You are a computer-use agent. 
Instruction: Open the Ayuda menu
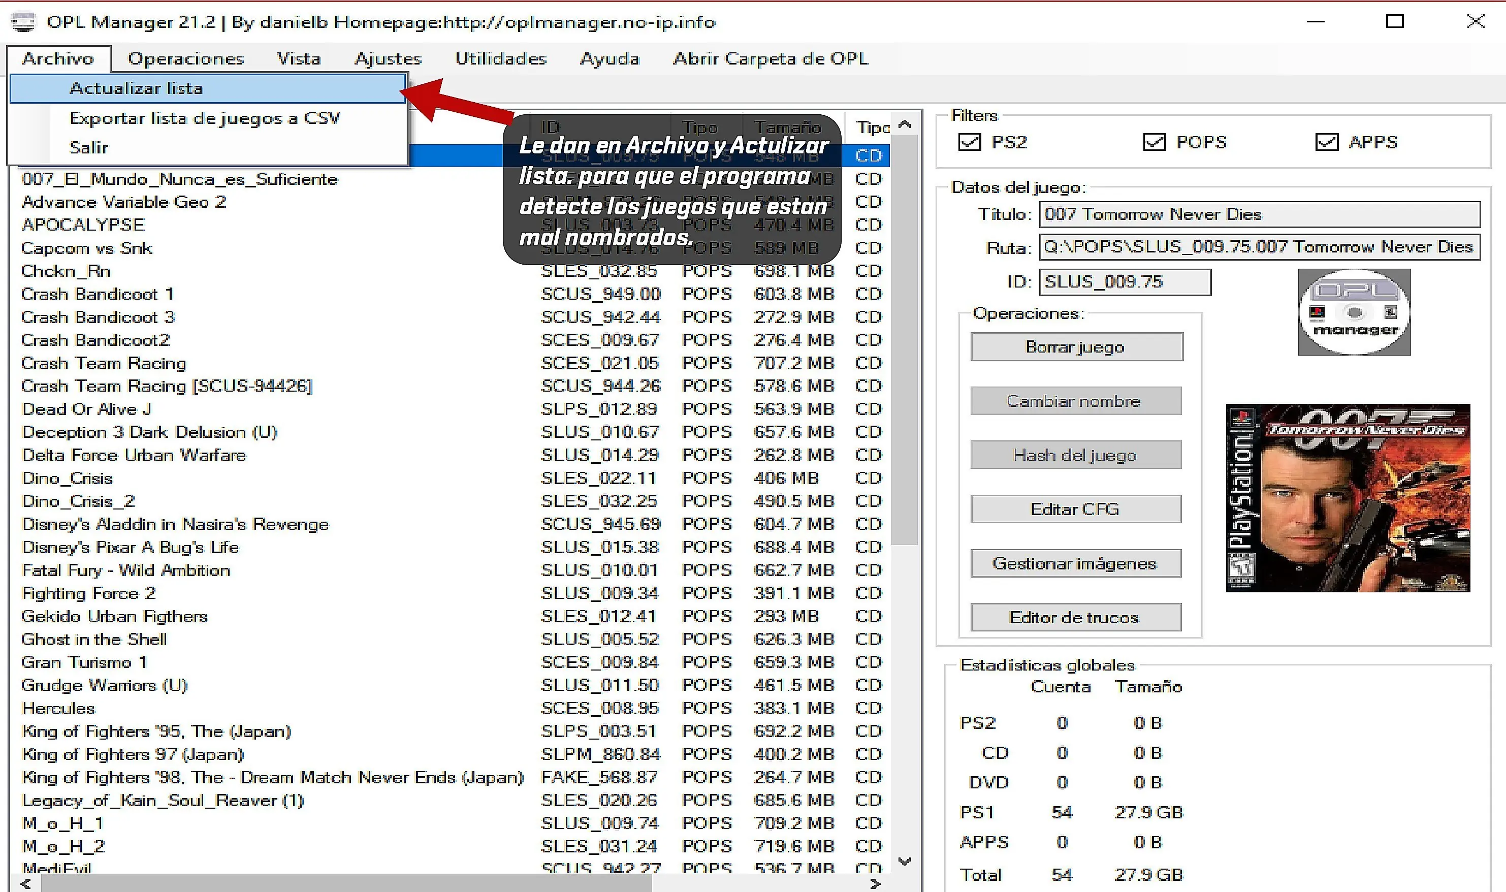[x=610, y=58]
